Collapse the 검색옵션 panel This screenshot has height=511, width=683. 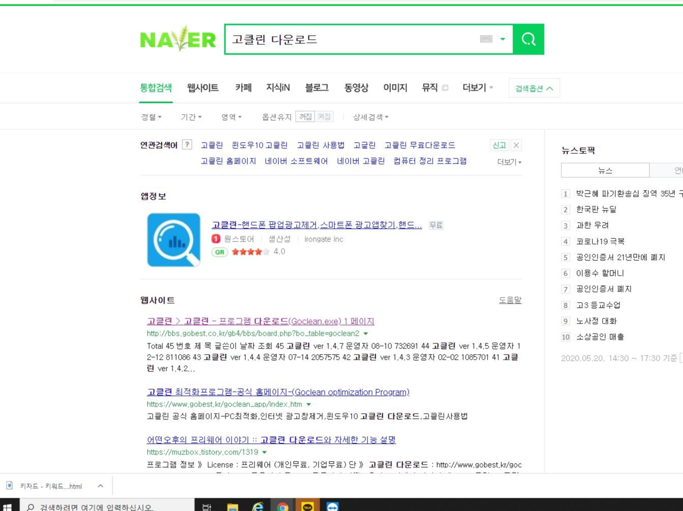(x=534, y=88)
